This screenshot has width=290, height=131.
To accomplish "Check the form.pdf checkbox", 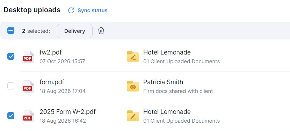I will click(11, 86).
